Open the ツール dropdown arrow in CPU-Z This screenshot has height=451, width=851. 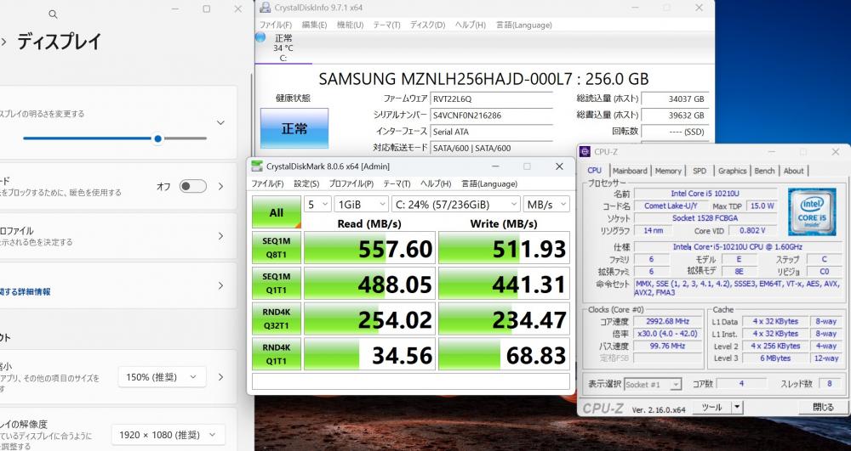(737, 407)
